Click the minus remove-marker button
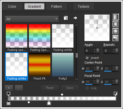This screenshot has height=109, width=123. (x=19, y=88)
